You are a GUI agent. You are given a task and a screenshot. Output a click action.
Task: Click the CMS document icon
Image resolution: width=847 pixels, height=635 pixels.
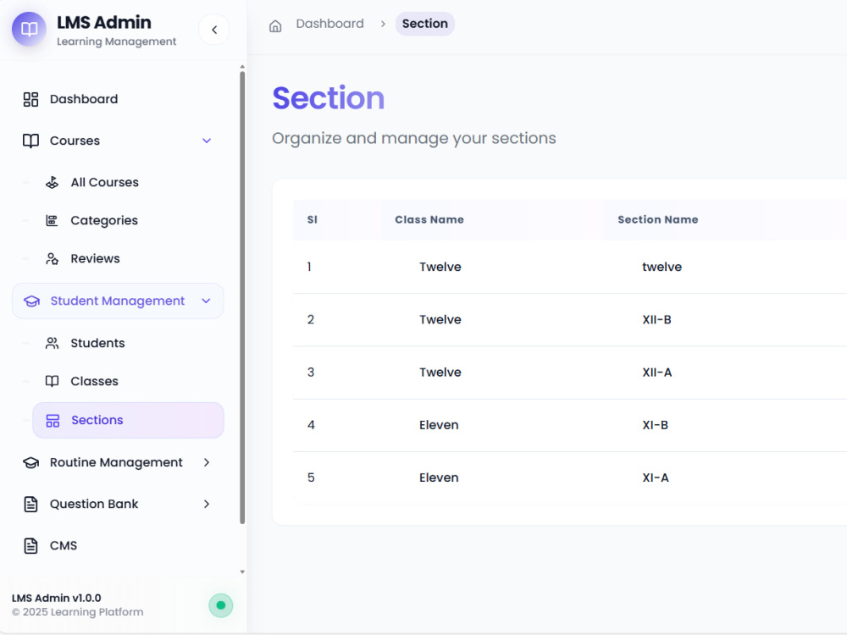30,546
